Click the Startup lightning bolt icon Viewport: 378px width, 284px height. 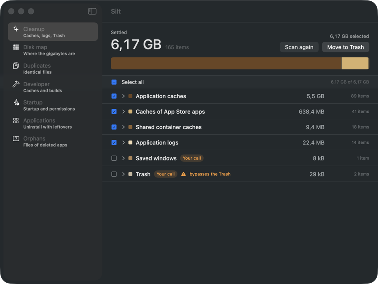(x=16, y=102)
